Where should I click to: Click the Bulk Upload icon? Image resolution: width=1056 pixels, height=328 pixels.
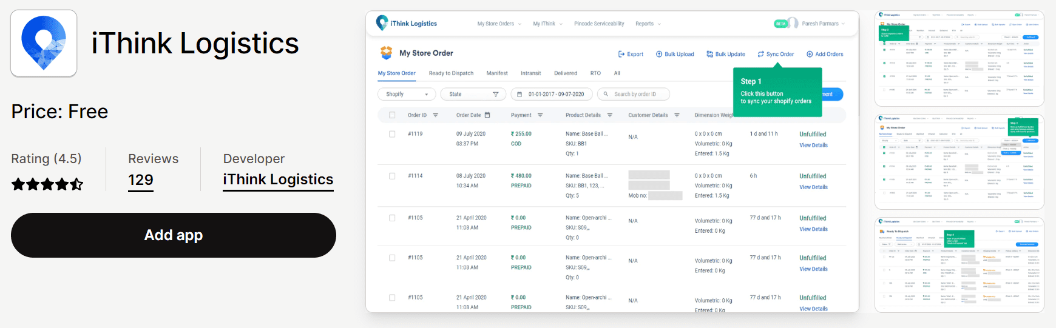[659, 54]
